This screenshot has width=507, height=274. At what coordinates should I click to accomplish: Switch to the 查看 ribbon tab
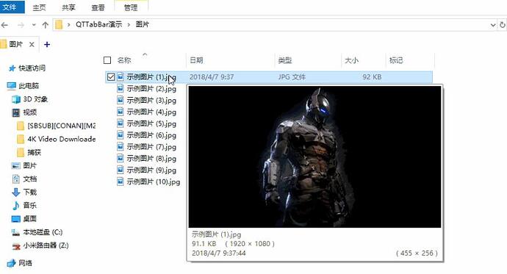pyautogui.click(x=98, y=7)
